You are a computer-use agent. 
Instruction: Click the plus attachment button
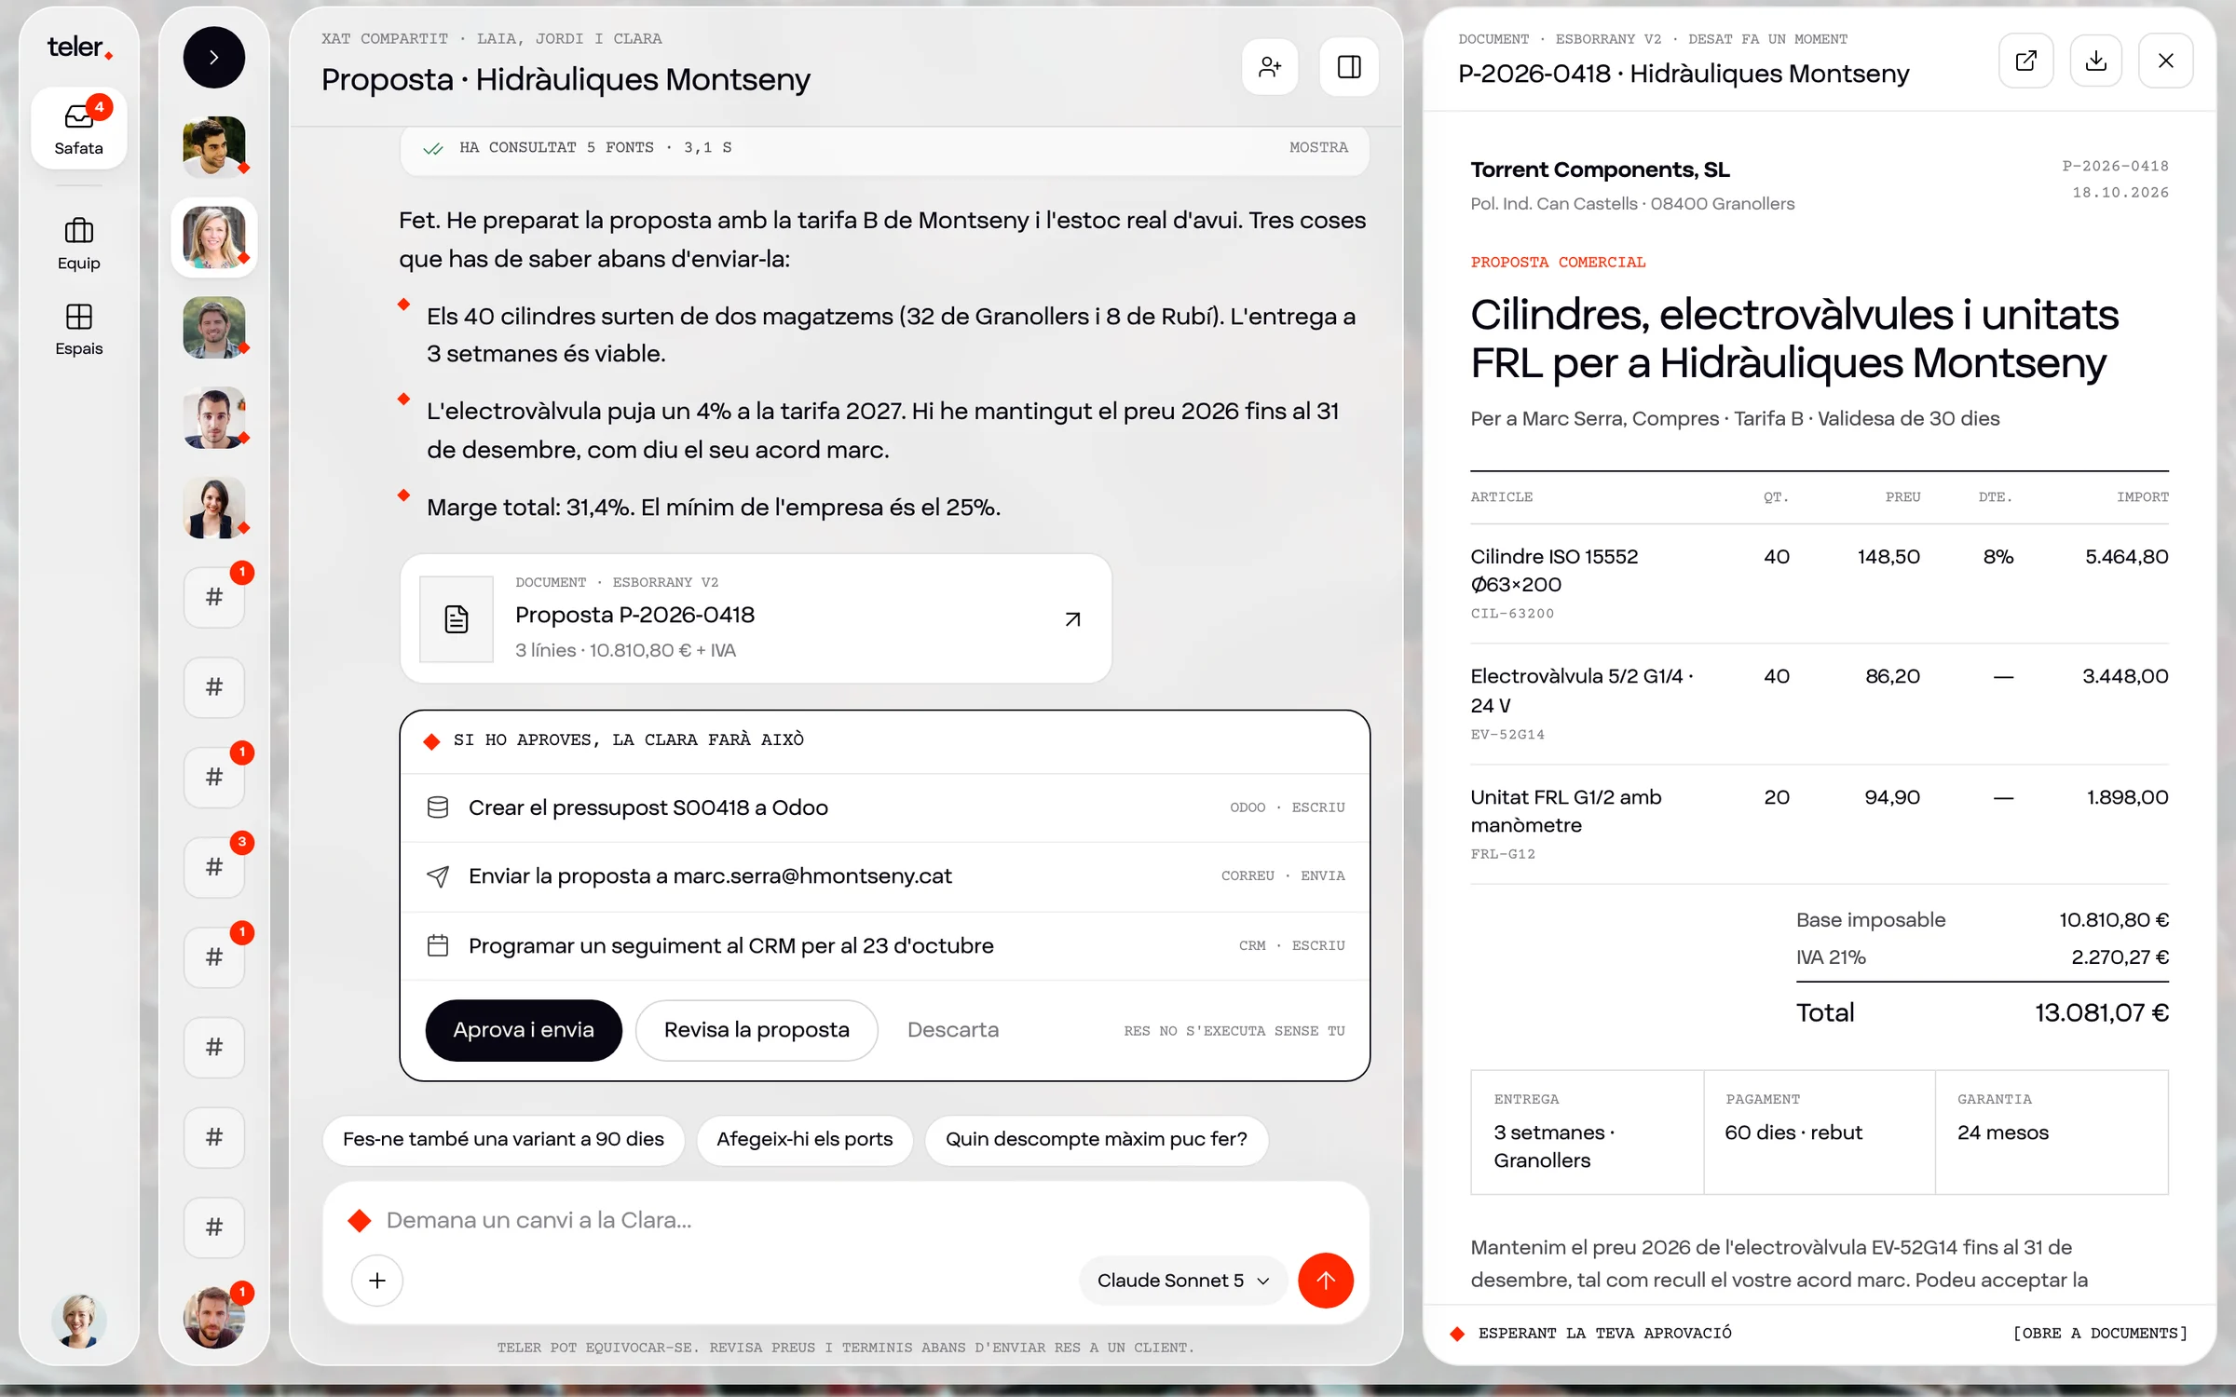click(376, 1281)
